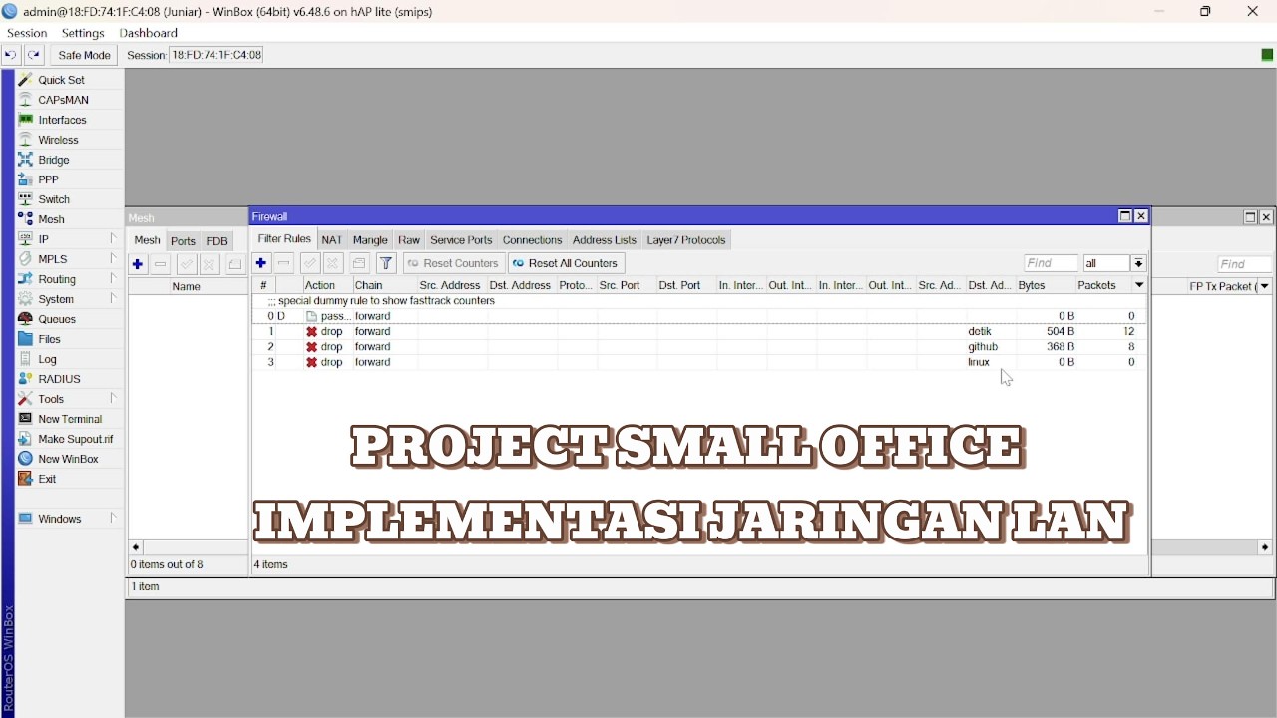Open New WinBox from the sidebar
Viewport: 1277px width, 718px height.
(x=68, y=459)
